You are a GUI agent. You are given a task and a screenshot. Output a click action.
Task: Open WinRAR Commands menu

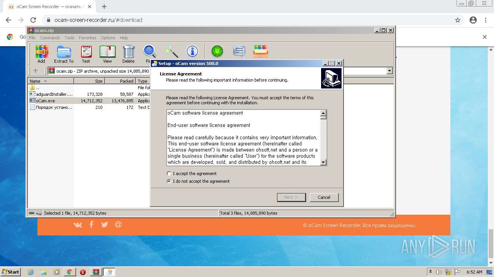50,38
